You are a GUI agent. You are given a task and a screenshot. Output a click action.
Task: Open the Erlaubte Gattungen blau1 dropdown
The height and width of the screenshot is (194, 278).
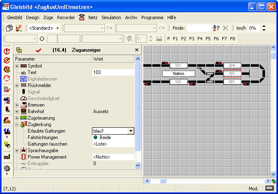pyautogui.click(x=131, y=131)
